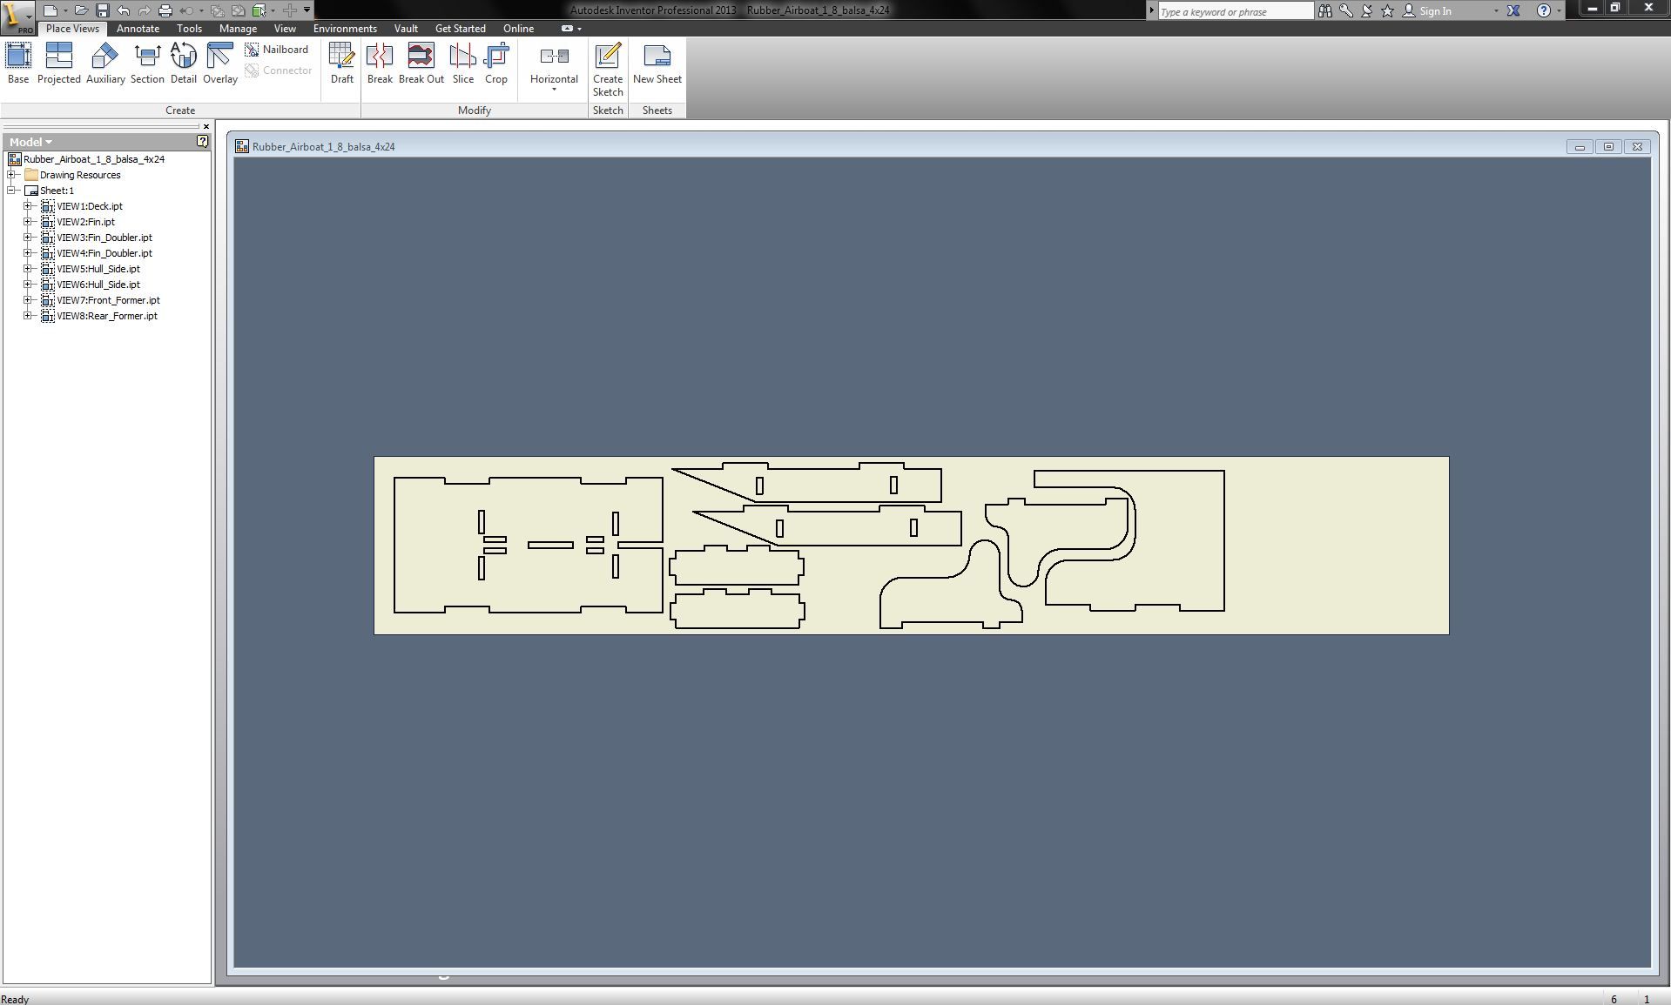The height and width of the screenshot is (1005, 1671).
Task: Open the Horizontal break dropdown arrow
Action: (x=553, y=87)
